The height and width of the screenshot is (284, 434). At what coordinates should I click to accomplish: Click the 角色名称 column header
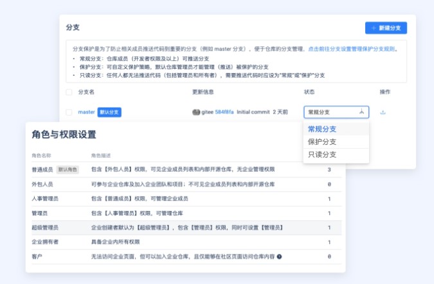point(41,156)
